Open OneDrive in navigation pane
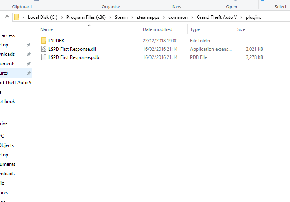This screenshot has height=202, width=290. (x=4, y=123)
